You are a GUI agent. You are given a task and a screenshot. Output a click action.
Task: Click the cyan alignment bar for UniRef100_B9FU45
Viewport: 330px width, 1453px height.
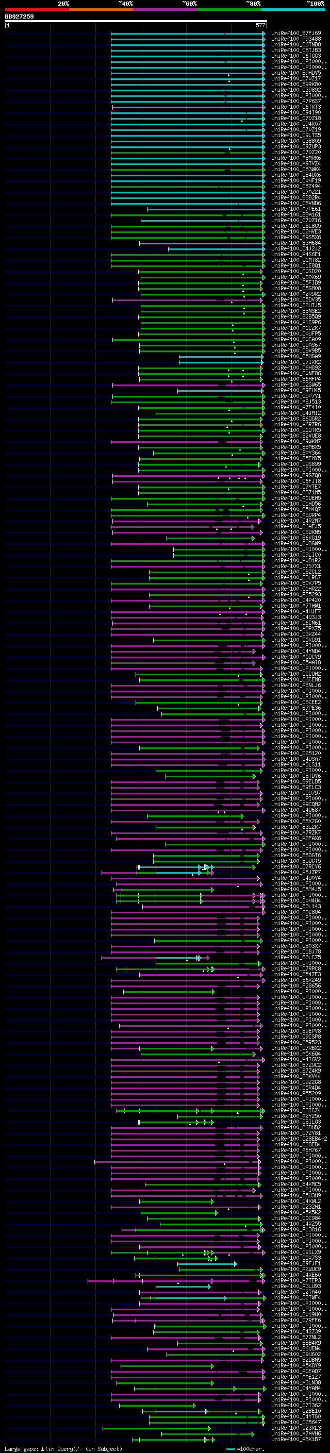point(220,390)
